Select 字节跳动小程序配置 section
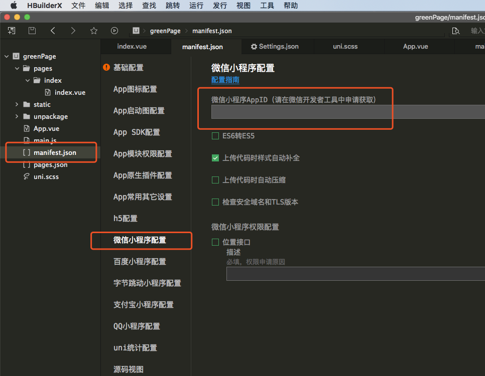Image resolution: width=485 pixels, height=376 pixels. [147, 283]
